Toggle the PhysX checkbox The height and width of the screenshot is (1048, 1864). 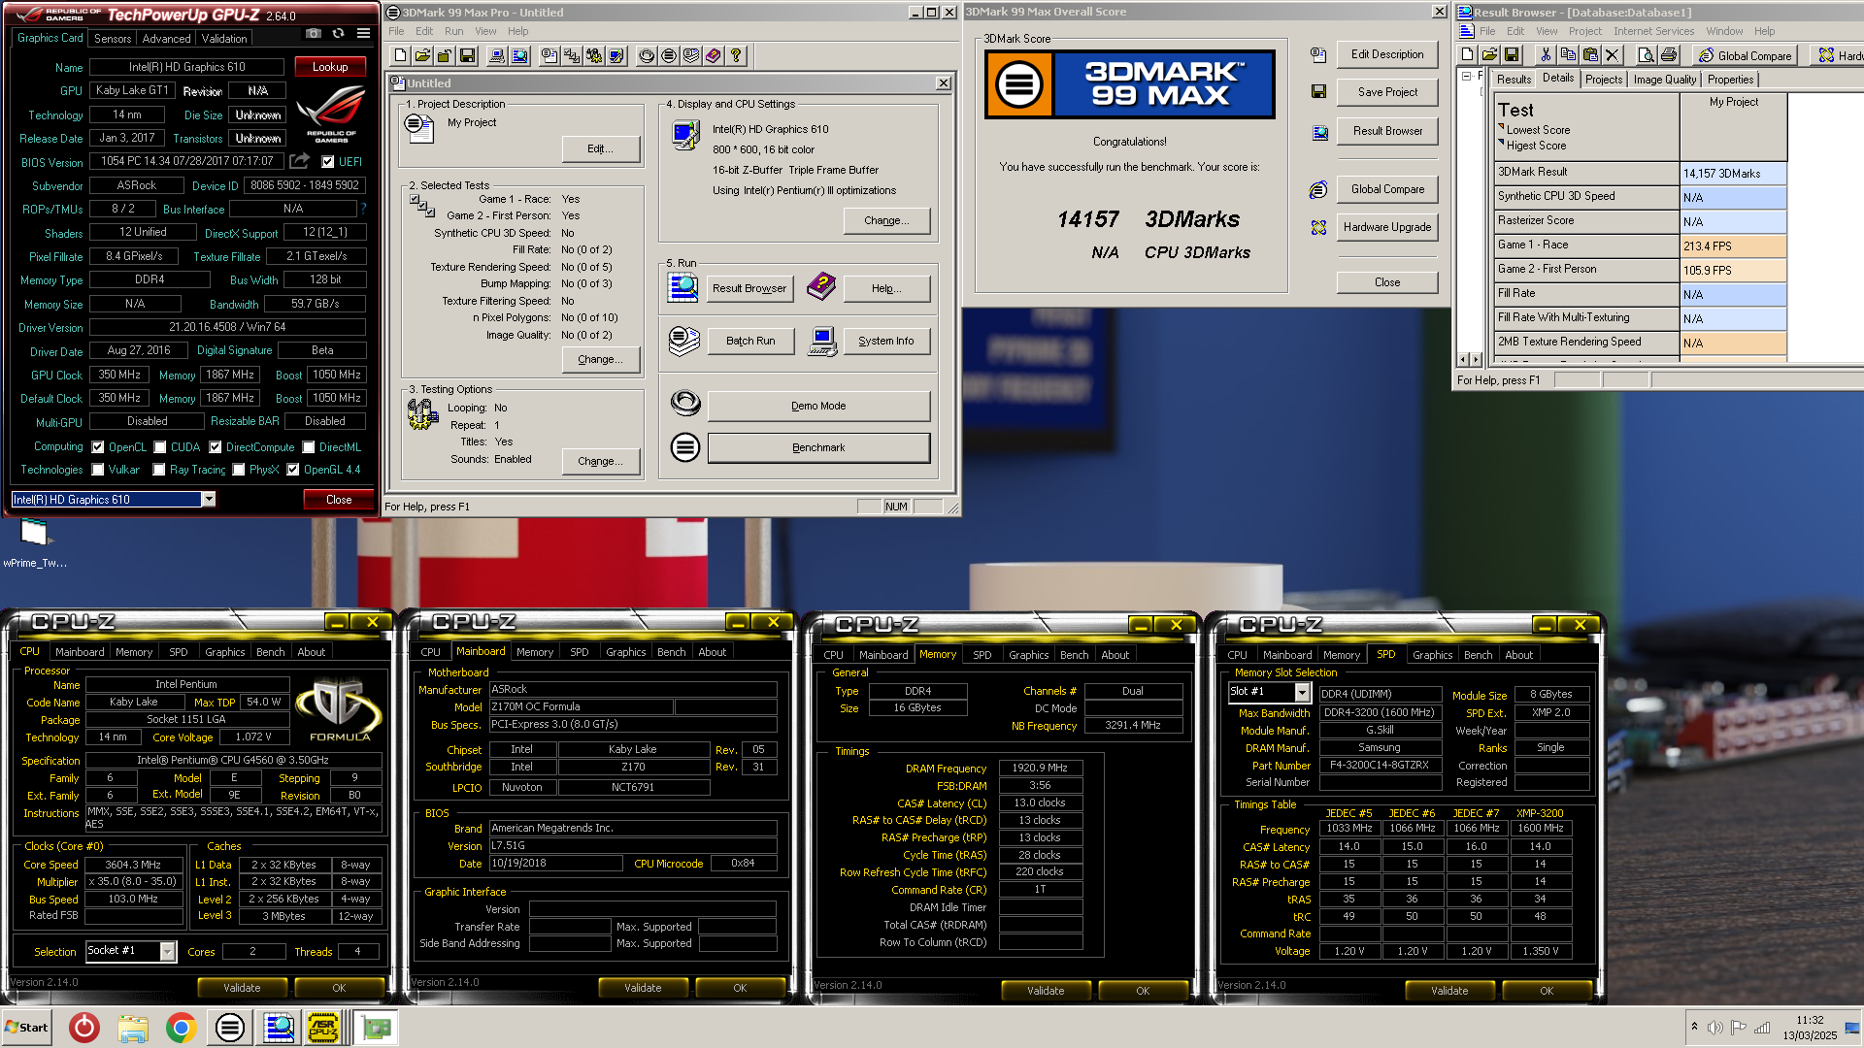239,470
